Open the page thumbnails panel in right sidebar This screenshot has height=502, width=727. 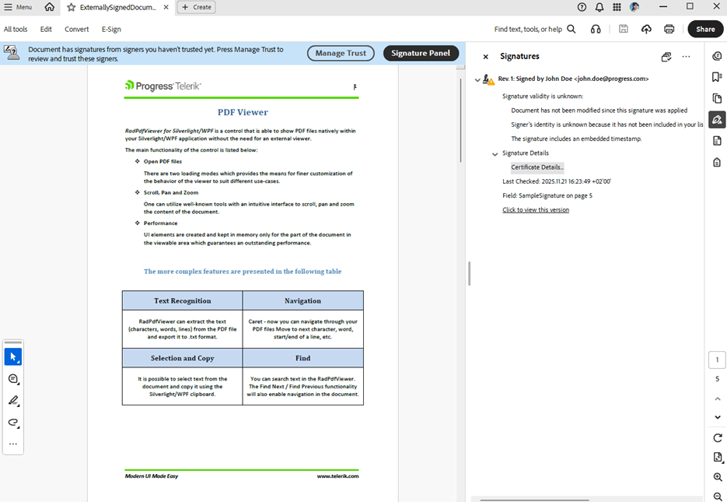click(716, 98)
